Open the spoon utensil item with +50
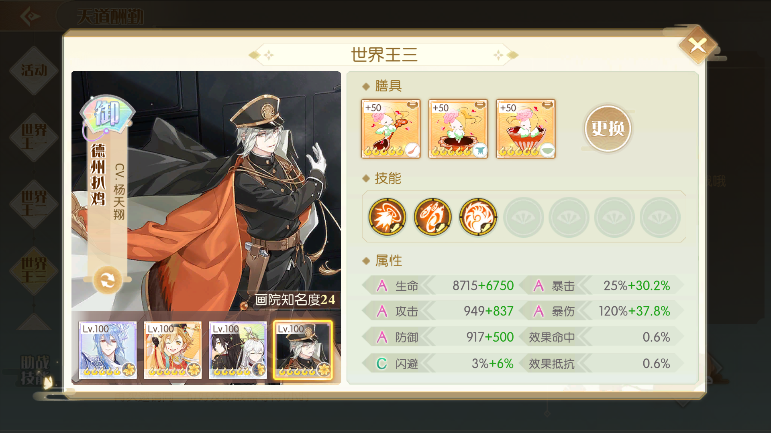Image resolution: width=771 pixels, height=433 pixels. tap(391, 129)
